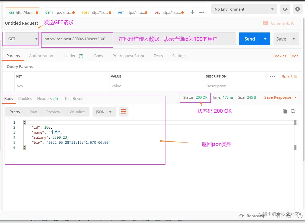Select the response Headers (5) tab
Image resolution: width=305 pixels, height=223 pixels.
(x=48, y=99)
